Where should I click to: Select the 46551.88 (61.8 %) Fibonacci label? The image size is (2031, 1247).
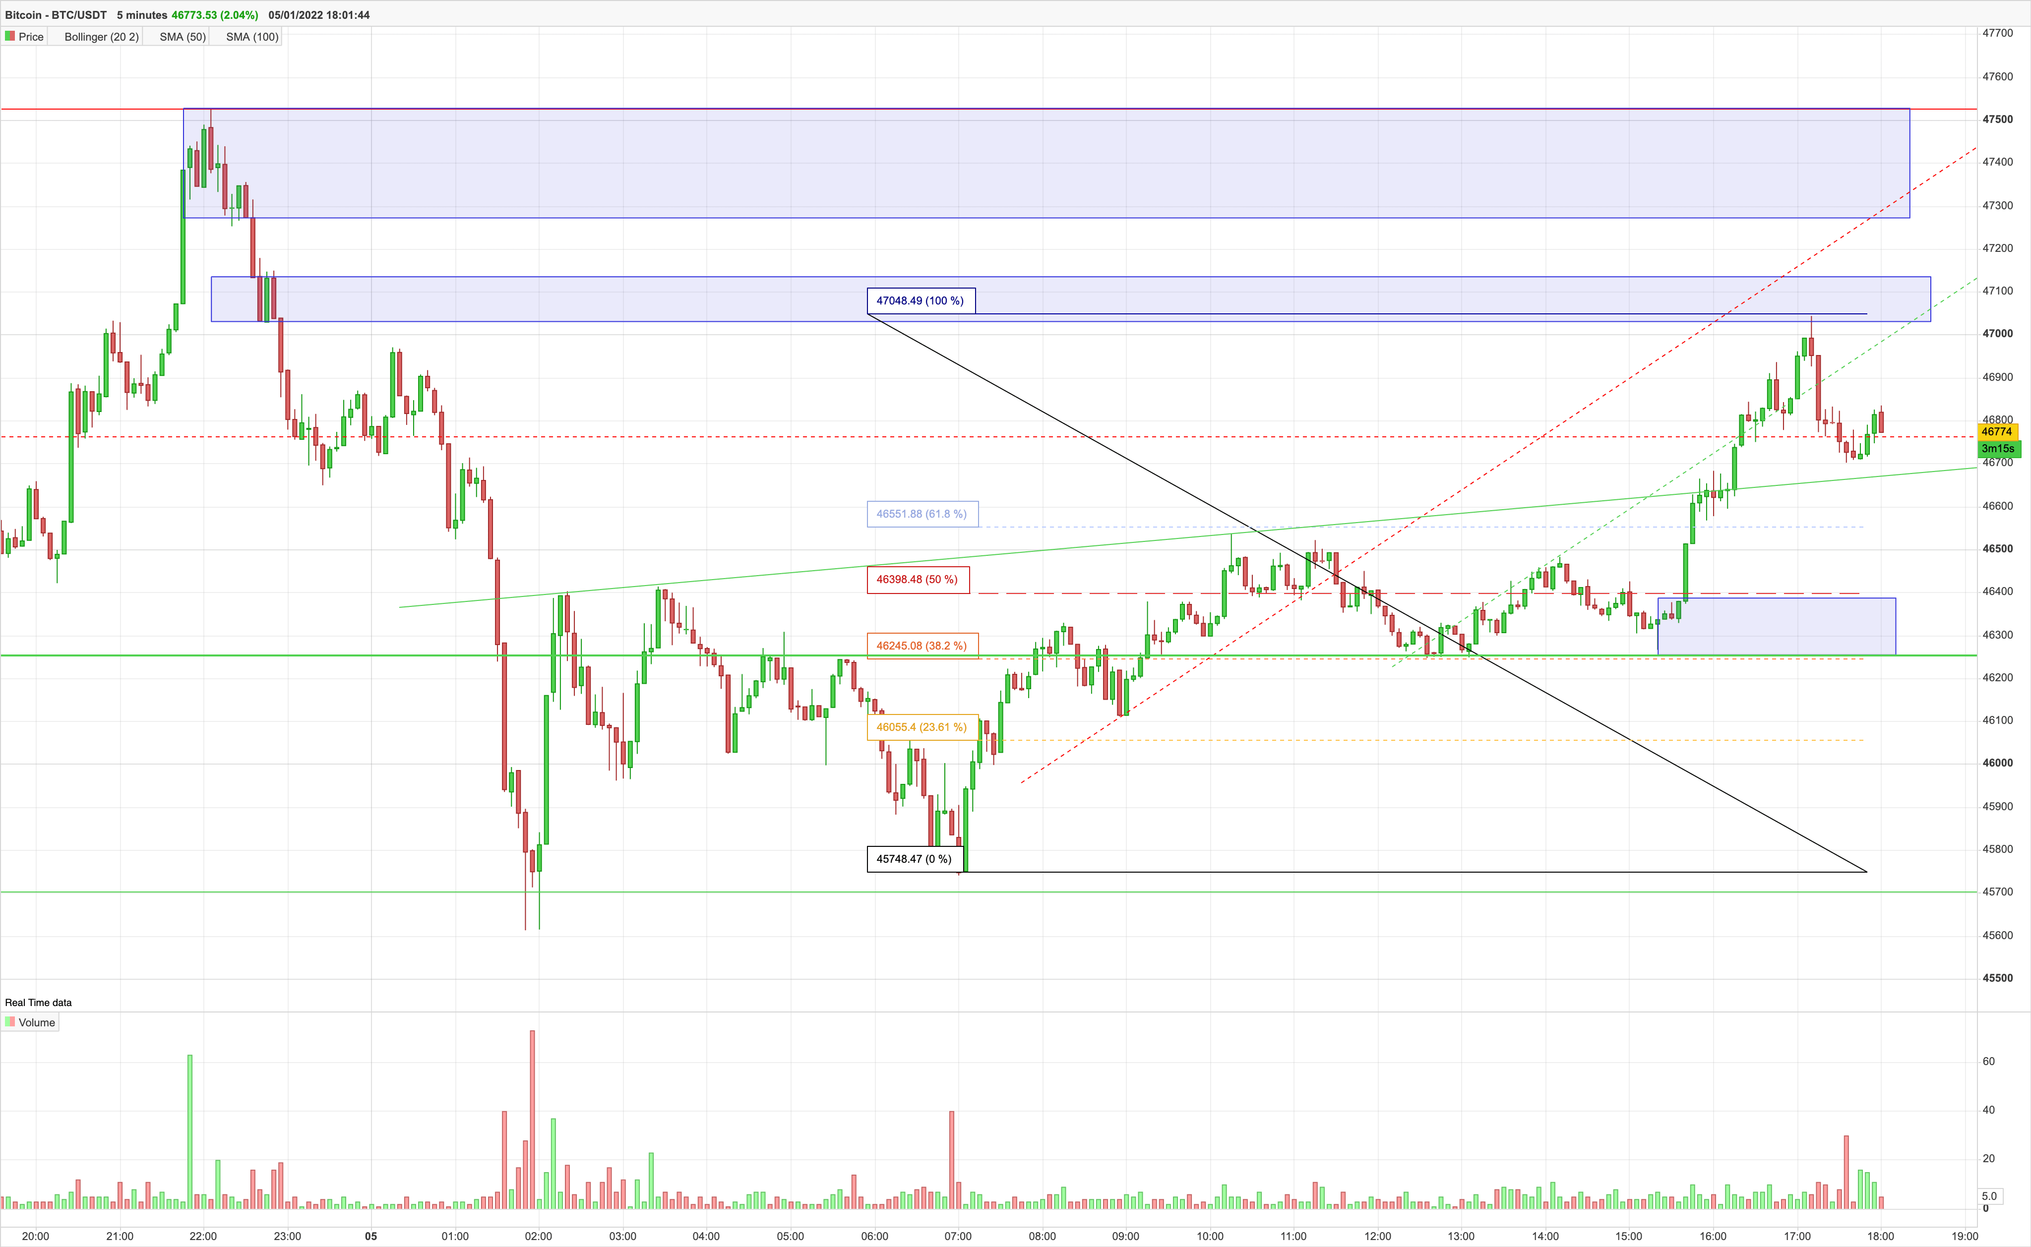tap(923, 514)
